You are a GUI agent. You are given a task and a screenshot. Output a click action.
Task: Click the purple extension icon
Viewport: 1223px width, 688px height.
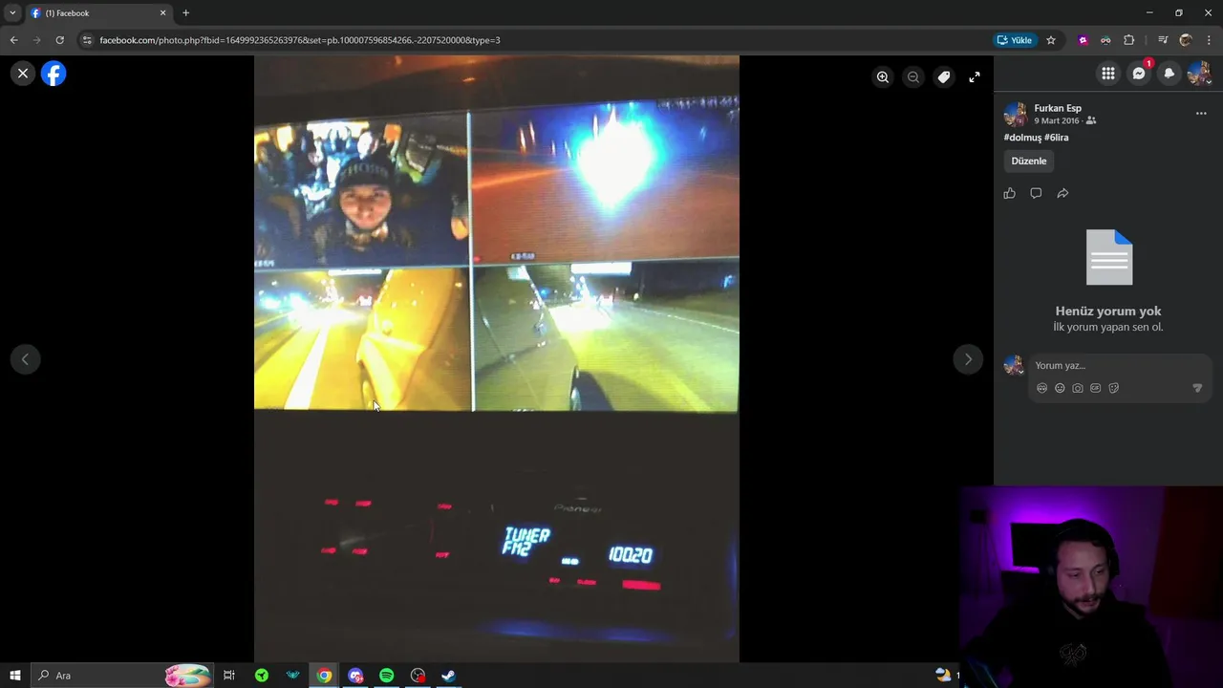tap(1083, 40)
